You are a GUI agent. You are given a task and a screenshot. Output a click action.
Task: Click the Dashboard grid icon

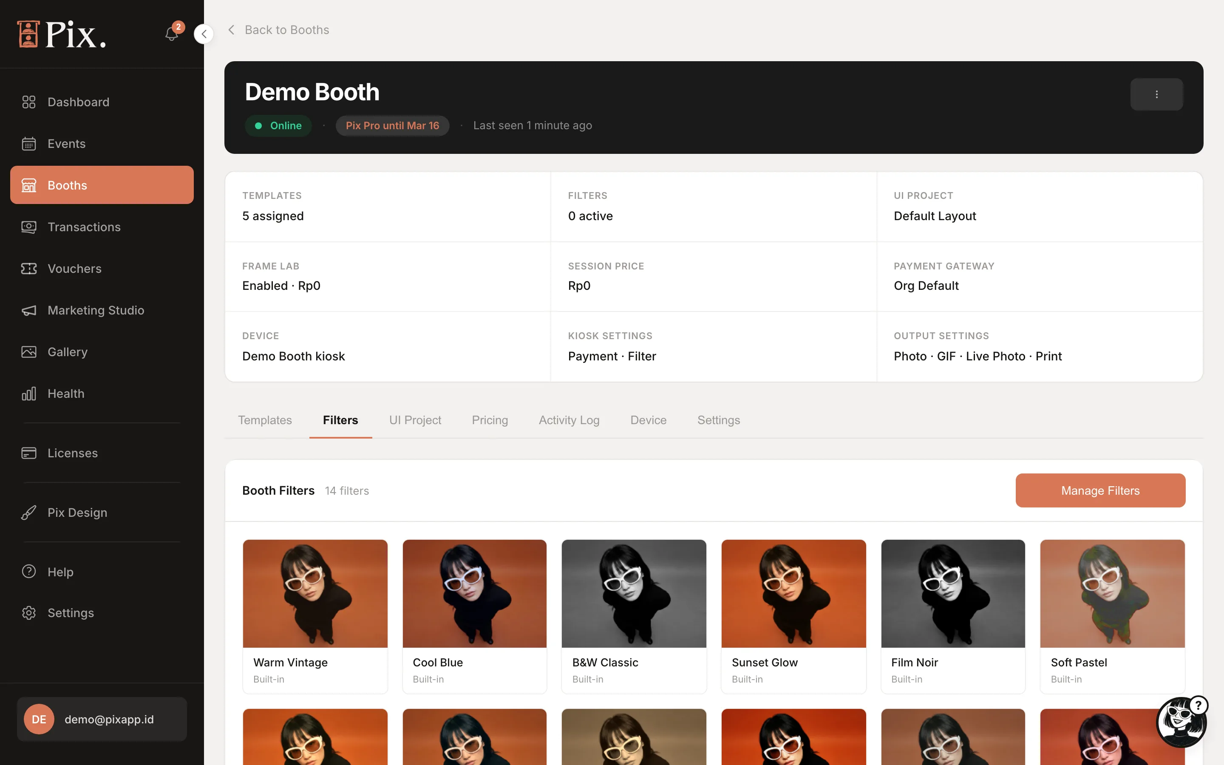[29, 102]
